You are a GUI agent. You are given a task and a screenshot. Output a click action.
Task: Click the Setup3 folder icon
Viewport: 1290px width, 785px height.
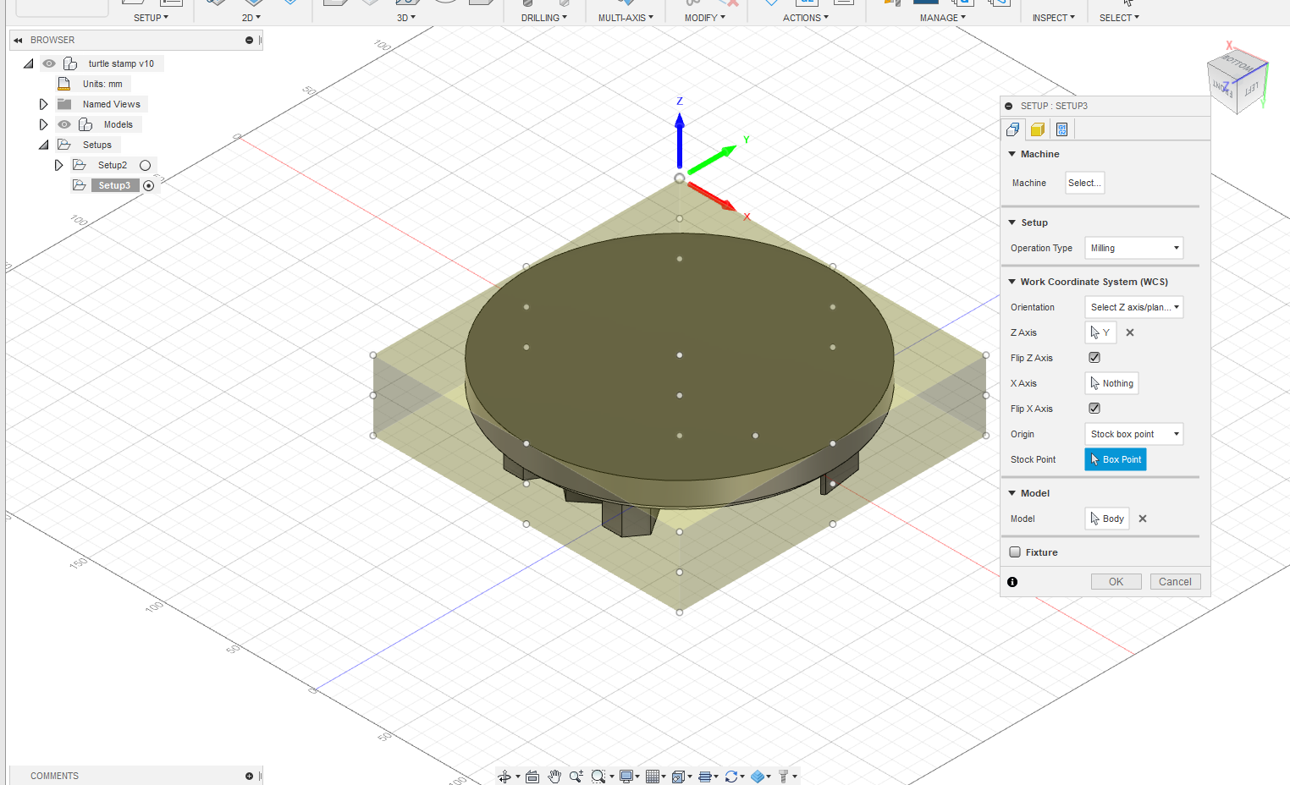[x=80, y=185]
